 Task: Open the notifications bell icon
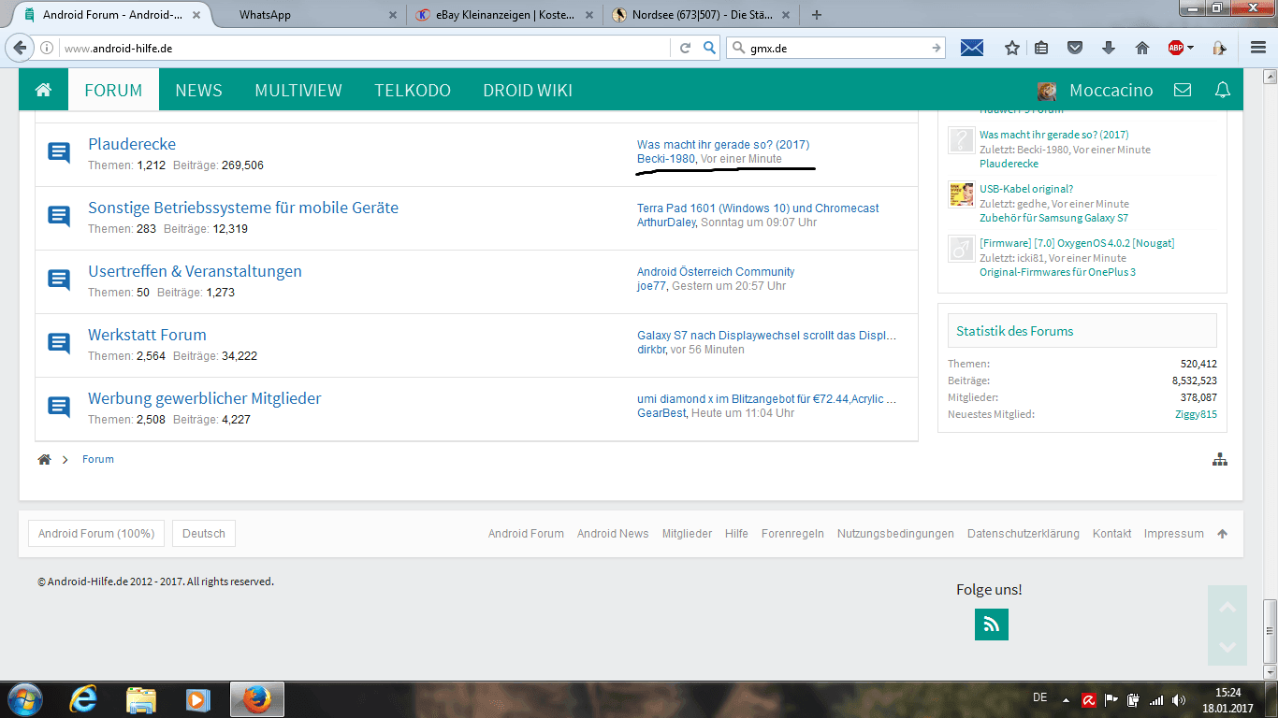point(1222,91)
